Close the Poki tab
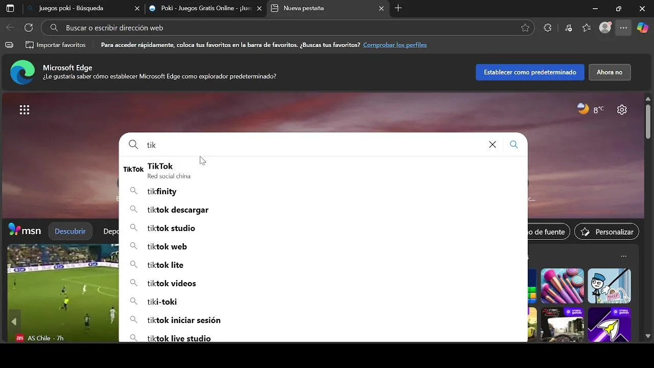The height and width of the screenshot is (368, 654). click(259, 9)
